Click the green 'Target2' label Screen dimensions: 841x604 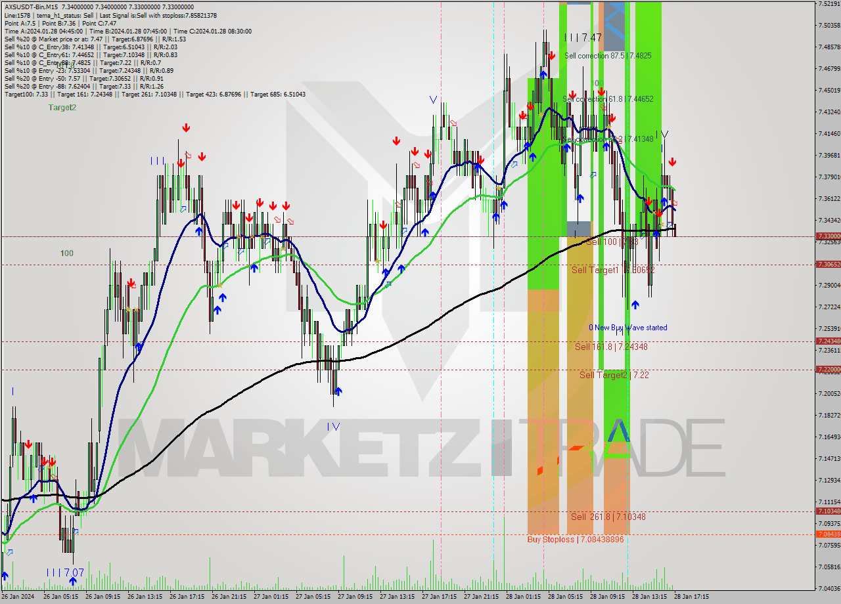point(62,107)
